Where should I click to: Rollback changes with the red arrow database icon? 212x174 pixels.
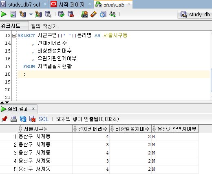71,14
